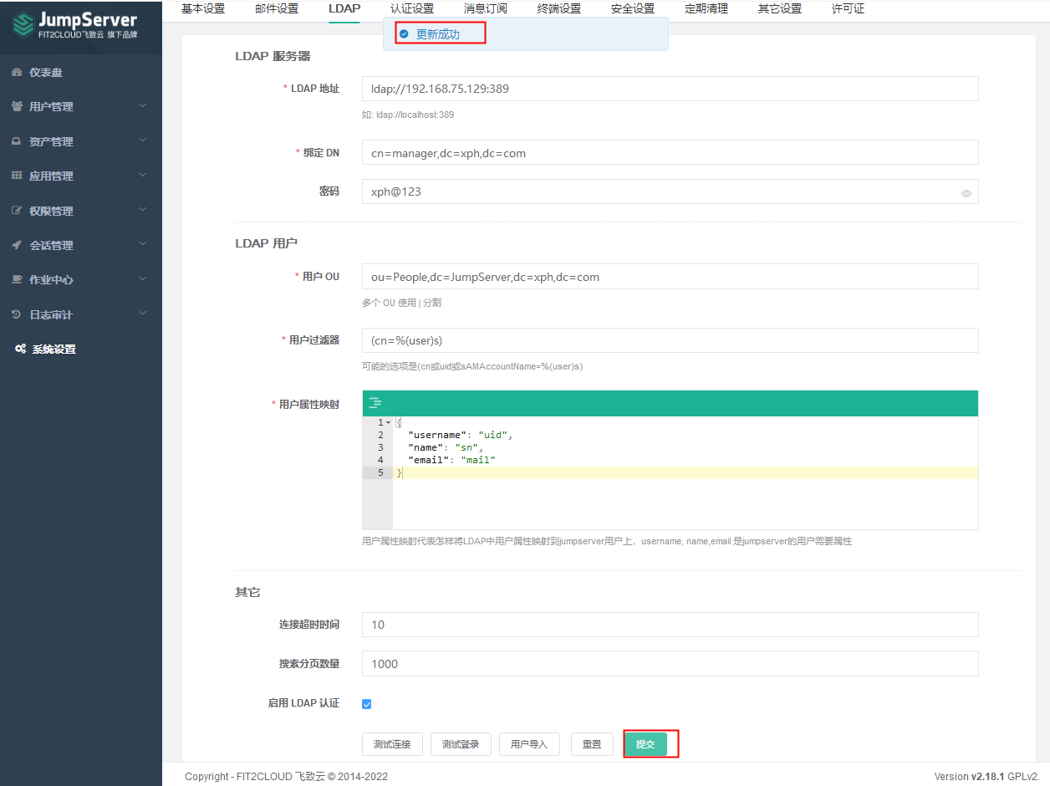Click the 测试连接 button

point(393,744)
